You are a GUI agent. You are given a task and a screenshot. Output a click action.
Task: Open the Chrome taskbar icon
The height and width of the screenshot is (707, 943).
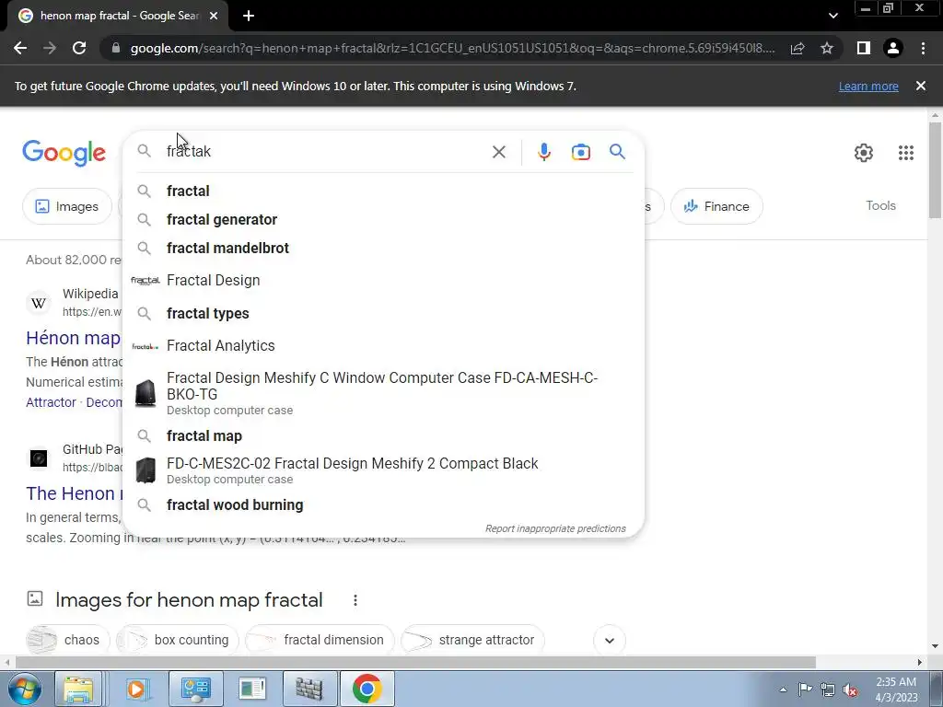coord(367,689)
